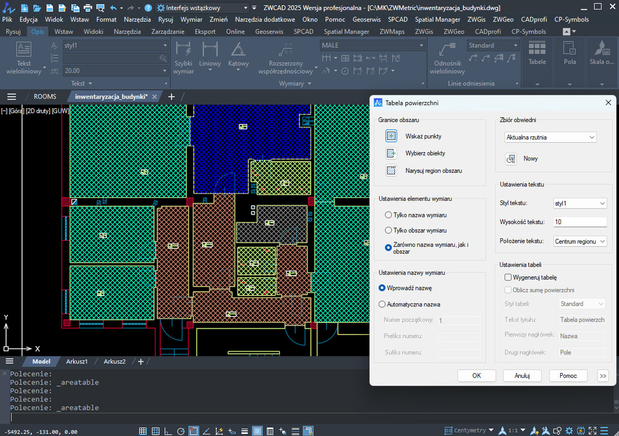Click the OK button in Tabela powierzchni
This screenshot has width=619, height=436.
coord(477,376)
